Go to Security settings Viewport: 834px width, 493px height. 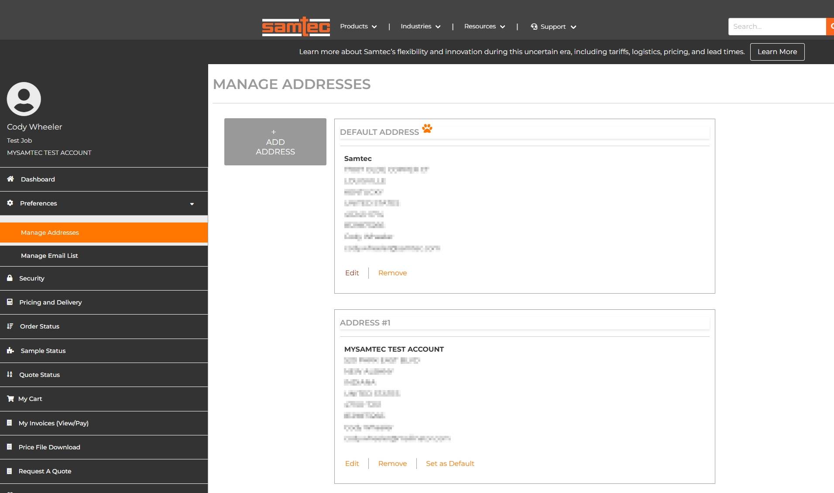tap(104, 278)
